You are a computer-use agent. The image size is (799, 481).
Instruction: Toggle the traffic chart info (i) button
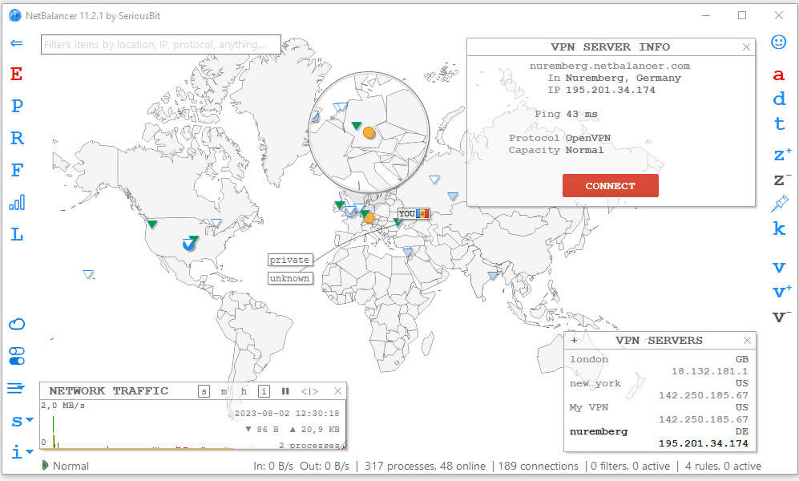click(x=264, y=391)
